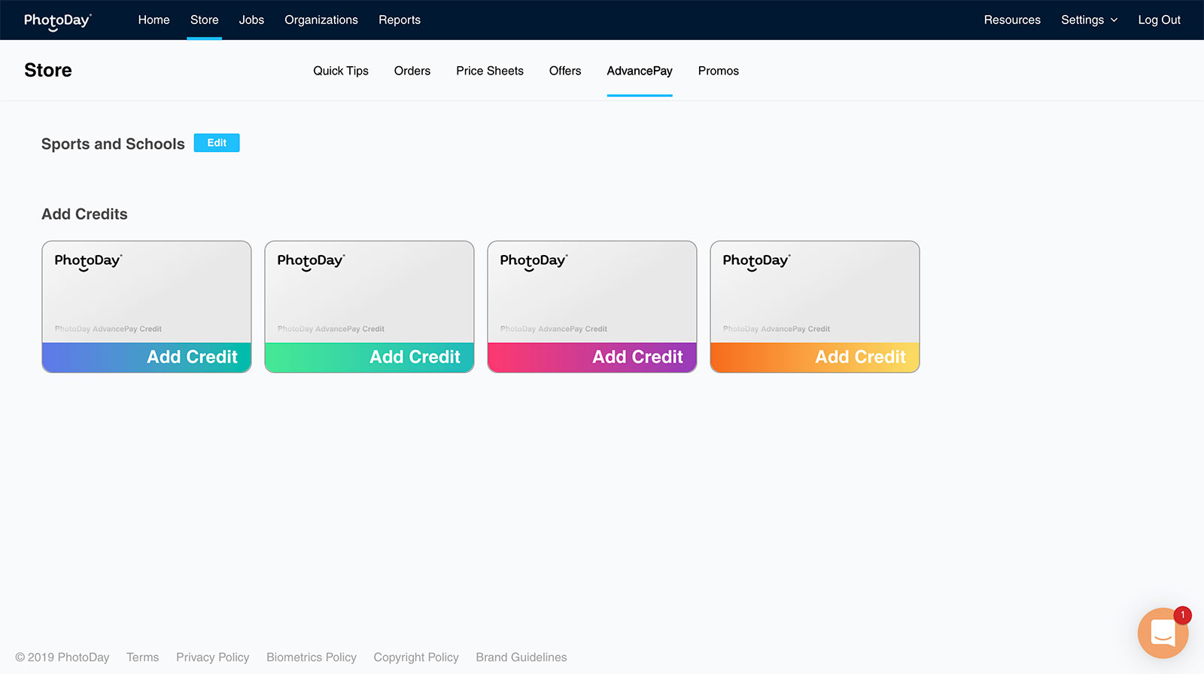The width and height of the screenshot is (1204, 674).
Task: Click the pink-purple Add Credit card button
Action: [592, 357]
